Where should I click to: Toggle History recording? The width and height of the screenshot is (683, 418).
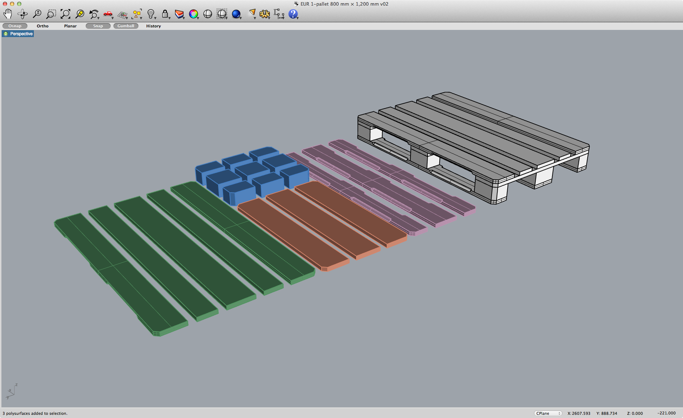pyautogui.click(x=153, y=26)
